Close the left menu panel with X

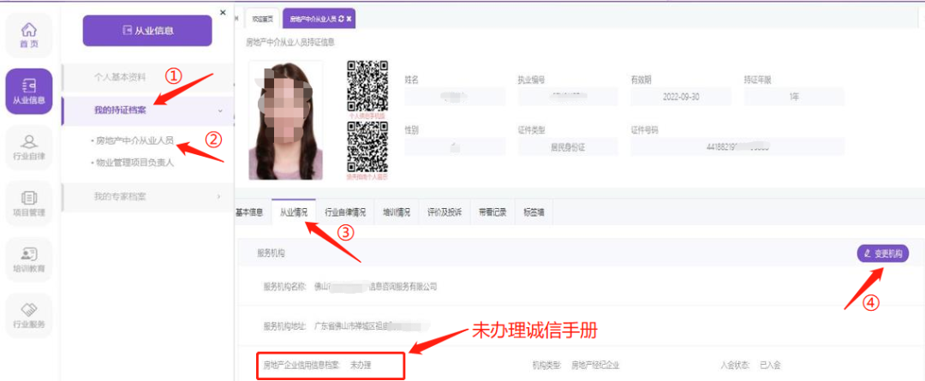coord(223,13)
